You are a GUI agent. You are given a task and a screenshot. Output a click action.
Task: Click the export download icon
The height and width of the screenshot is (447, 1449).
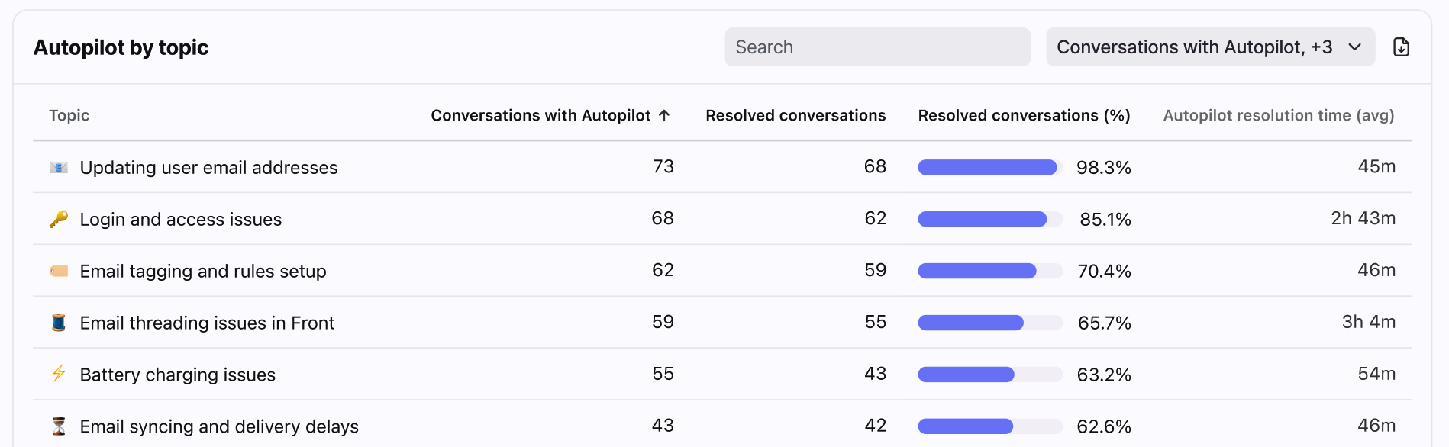pyautogui.click(x=1401, y=47)
